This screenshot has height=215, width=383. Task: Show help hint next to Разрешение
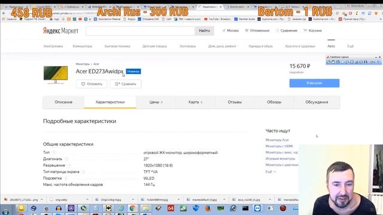(69, 165)
